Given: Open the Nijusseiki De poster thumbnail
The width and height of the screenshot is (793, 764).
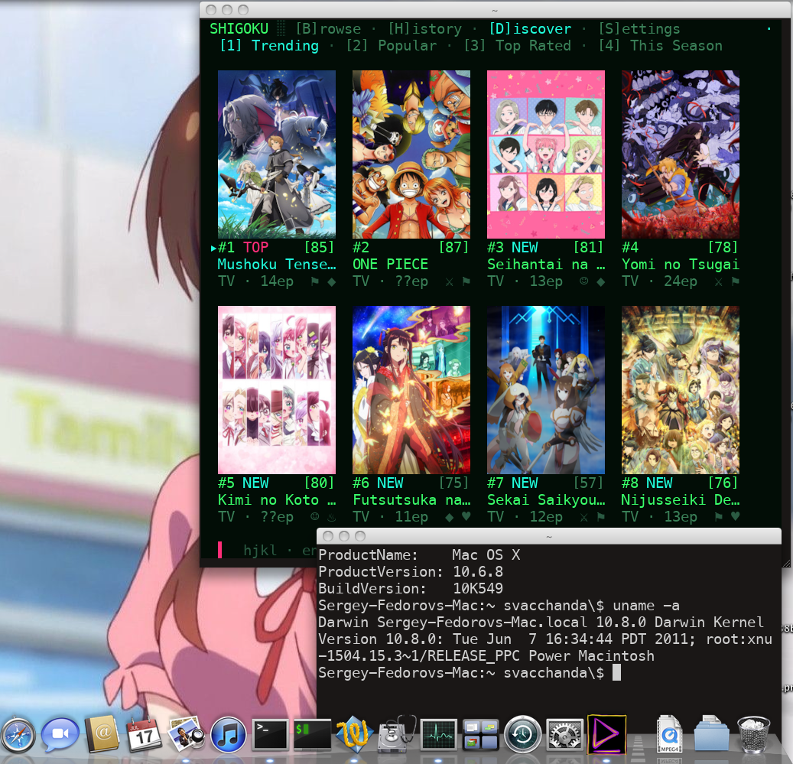Looking at the screenshot, I should 681,390.
